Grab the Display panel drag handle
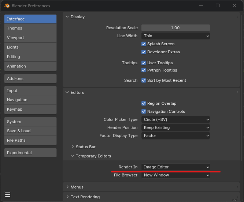This screenshot has width=244, height=202. pos(236,16)
